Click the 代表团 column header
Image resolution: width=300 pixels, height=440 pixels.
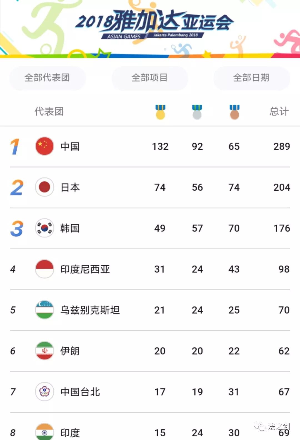pyautogui.click(x=49, y=112)
